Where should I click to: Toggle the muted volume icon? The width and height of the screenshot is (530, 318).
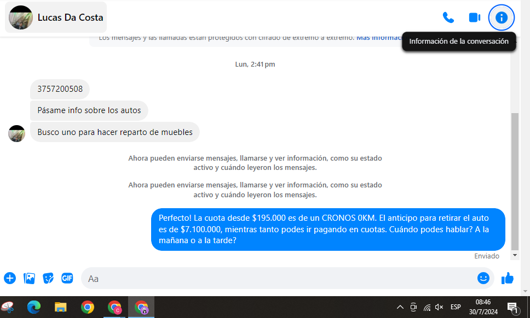[439, 307]
